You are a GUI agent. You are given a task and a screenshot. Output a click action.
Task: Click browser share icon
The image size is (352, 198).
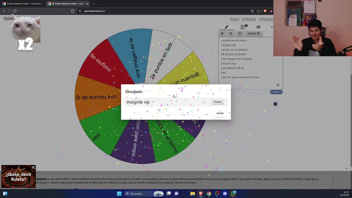[258, 11]
